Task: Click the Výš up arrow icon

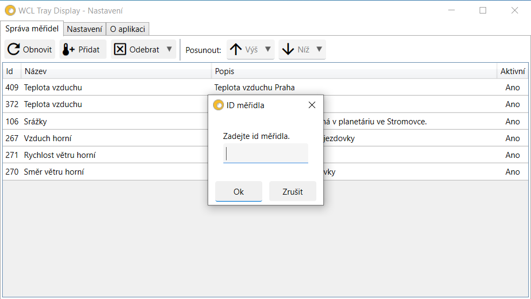Action: click(x=236, y=50)
